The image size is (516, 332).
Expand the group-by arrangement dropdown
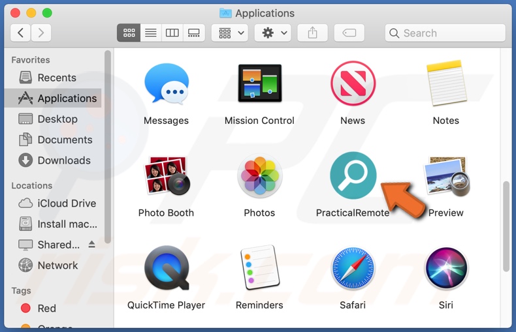coord(233,33)
